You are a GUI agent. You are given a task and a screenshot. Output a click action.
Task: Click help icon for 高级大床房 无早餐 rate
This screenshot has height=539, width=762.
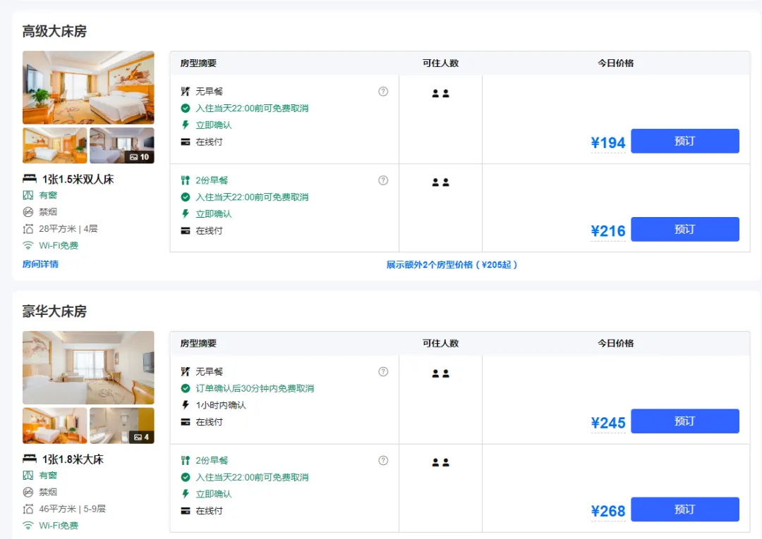point(383,91)
